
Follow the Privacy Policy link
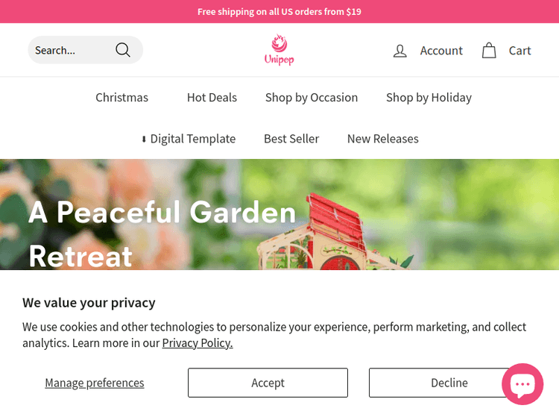(x=198, y=343)
